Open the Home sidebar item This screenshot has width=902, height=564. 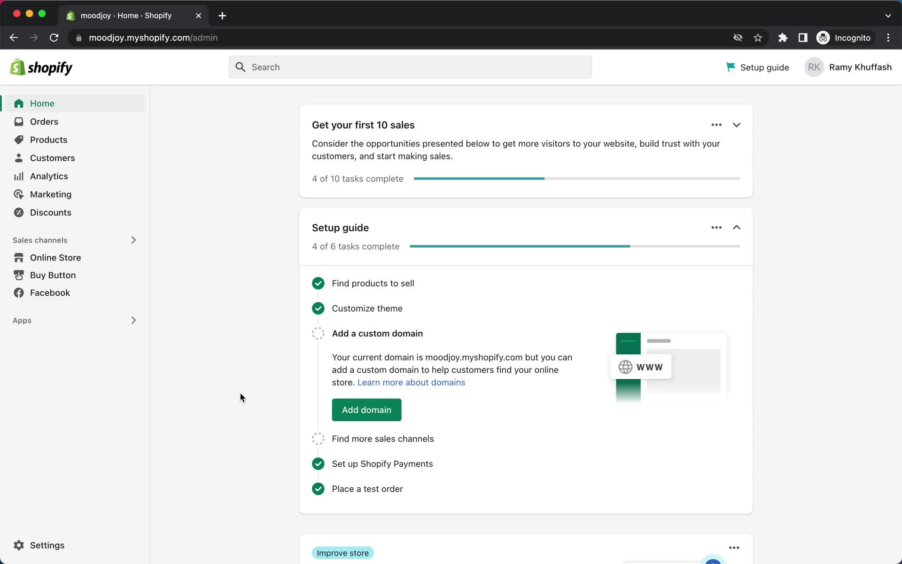[74, 103]
